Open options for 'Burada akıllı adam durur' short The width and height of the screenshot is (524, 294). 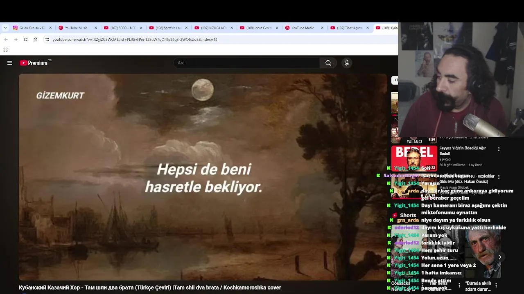[496, 285]
